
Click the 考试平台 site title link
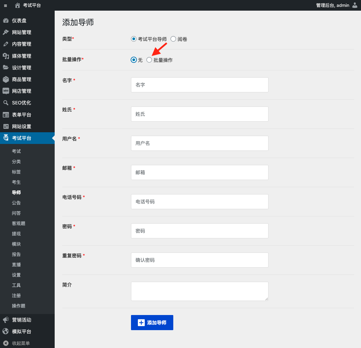tap(32, 5)
